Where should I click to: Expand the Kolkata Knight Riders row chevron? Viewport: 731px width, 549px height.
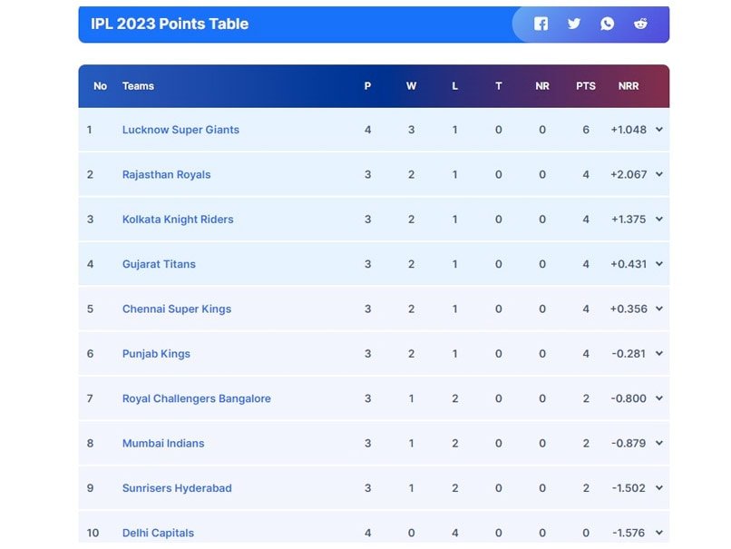(659, 220)
